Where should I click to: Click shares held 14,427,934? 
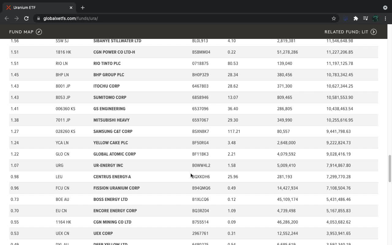288,188
